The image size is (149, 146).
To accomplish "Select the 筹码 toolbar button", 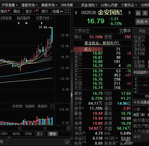I will click(5, 11).
